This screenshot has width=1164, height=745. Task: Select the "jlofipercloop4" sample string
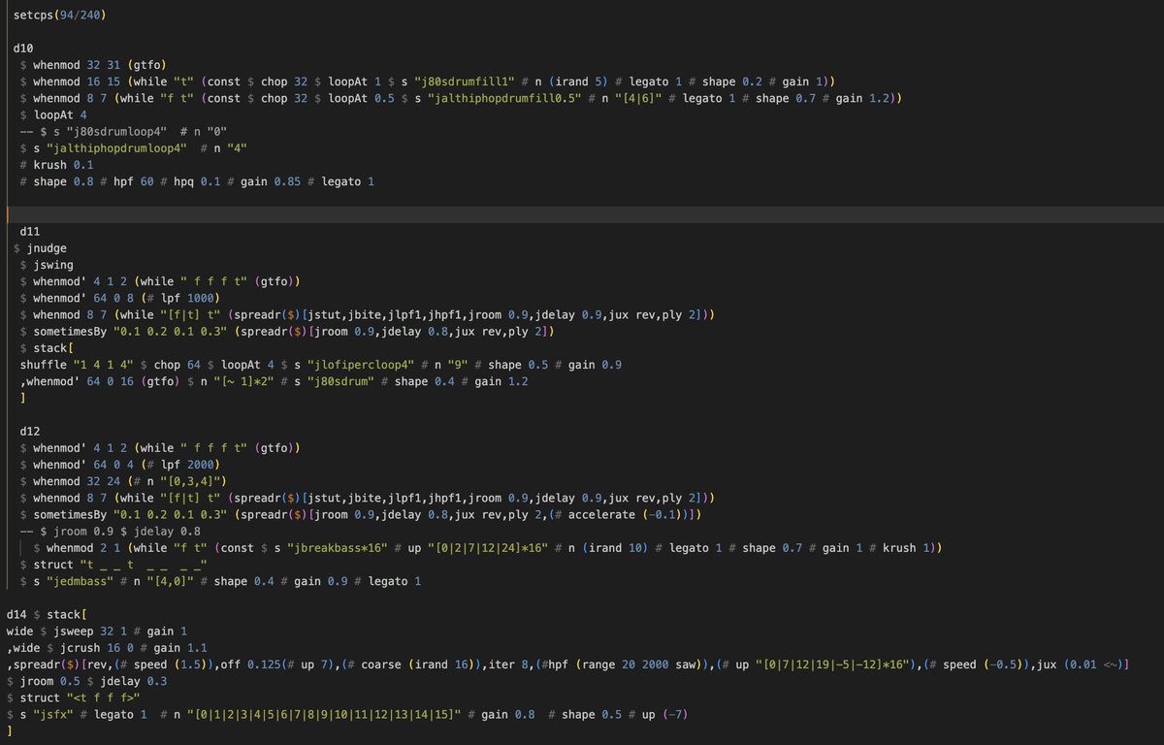(x=360, y=365)
